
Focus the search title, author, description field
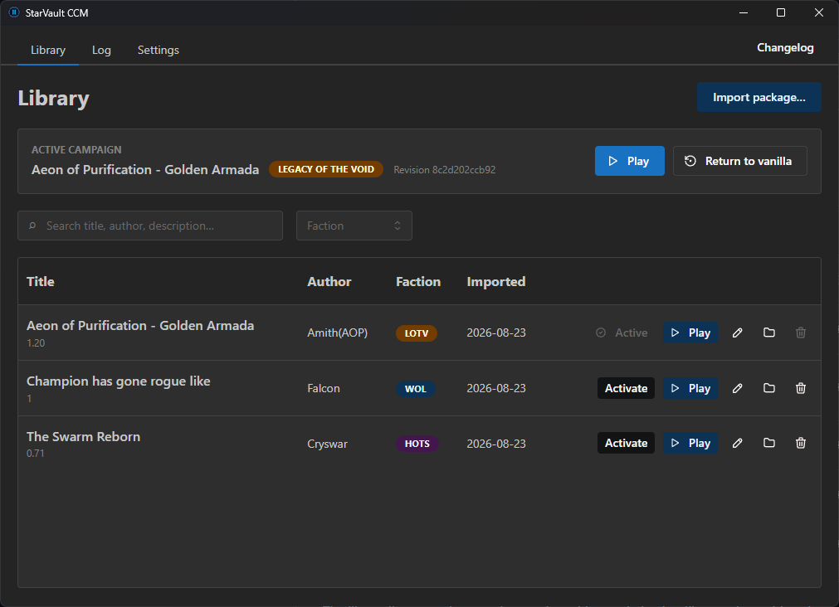pyautogui.click(x=150, y=226)
